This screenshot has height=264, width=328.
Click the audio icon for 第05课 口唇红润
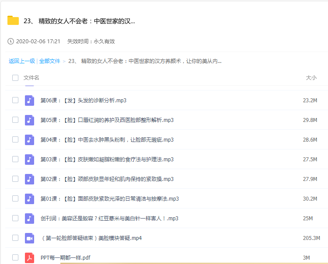29,120
